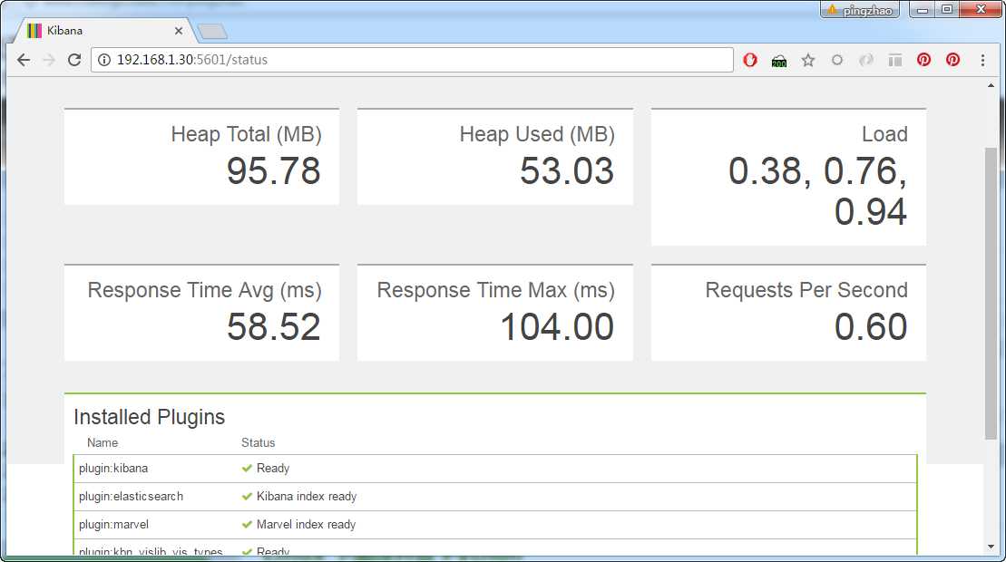Click the faded grey extension icon beside circle
This screenshot has width=1006, height=562.
click(x=866, y=60)
